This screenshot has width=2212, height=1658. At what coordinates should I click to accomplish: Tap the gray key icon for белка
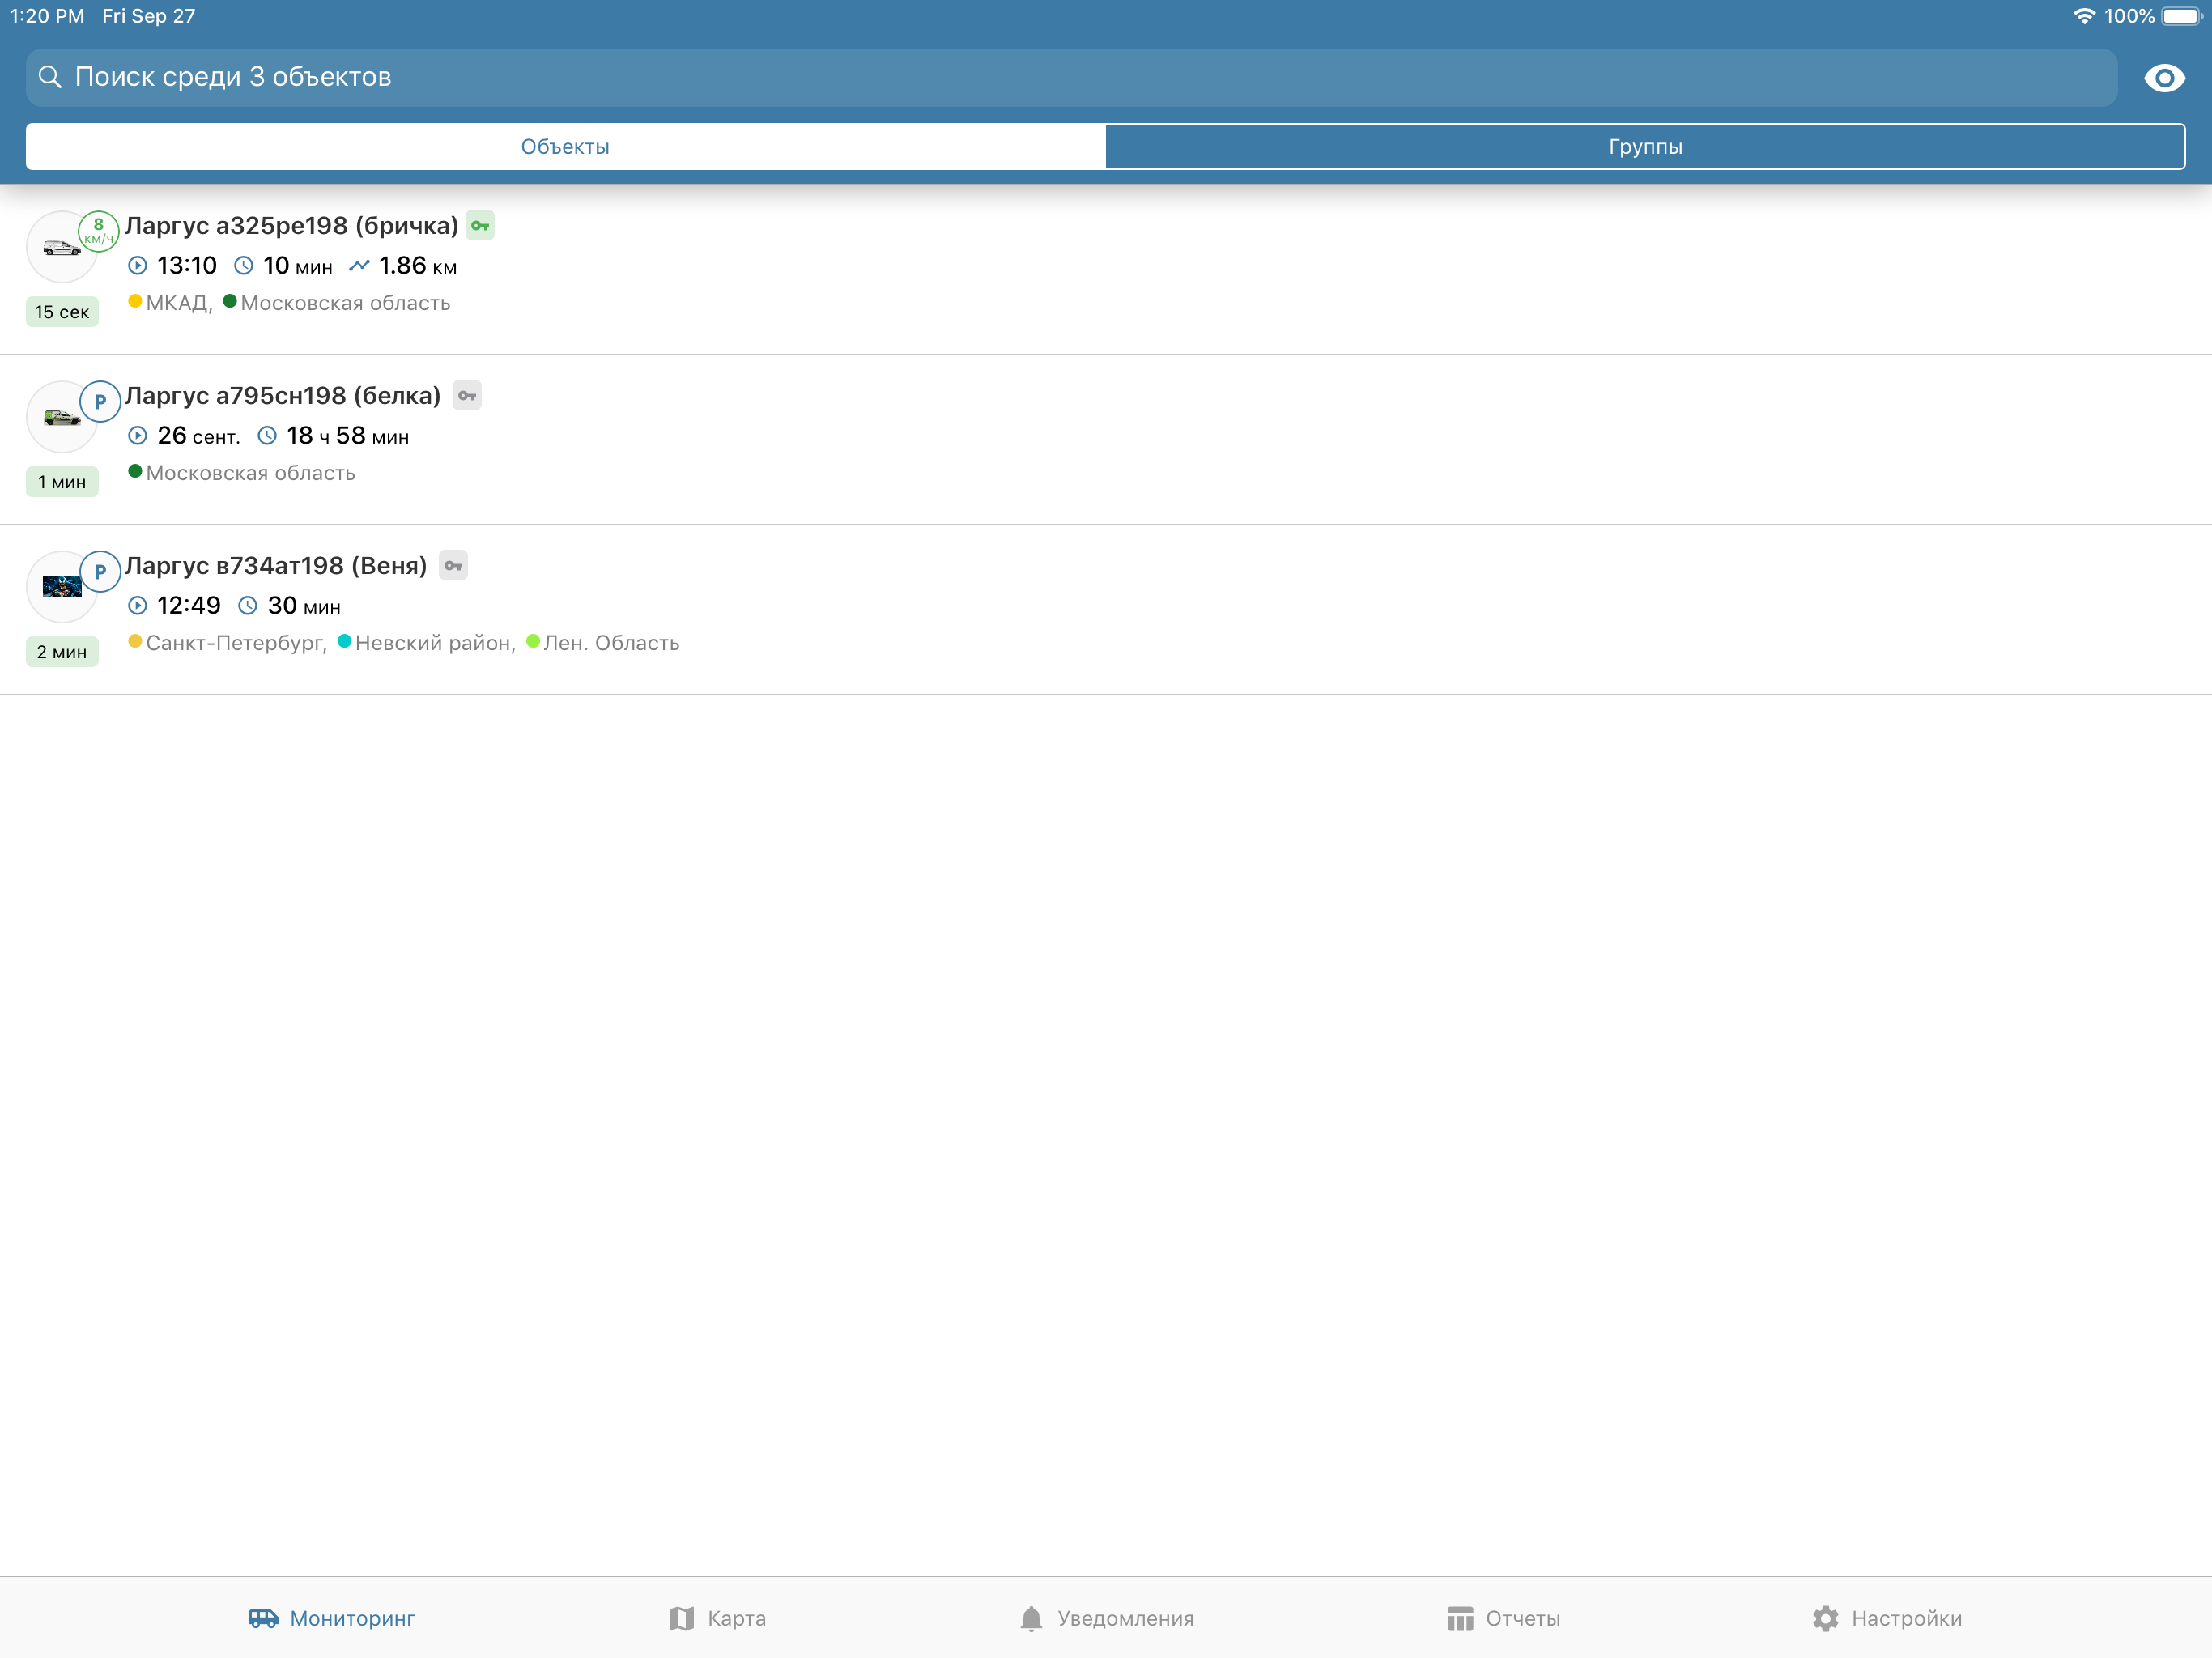467,396
